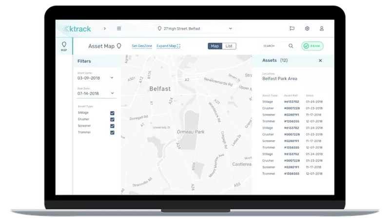The height and width of the screenshot is (222, 390).
Task: Close the Assets panel
Action: 320,61
